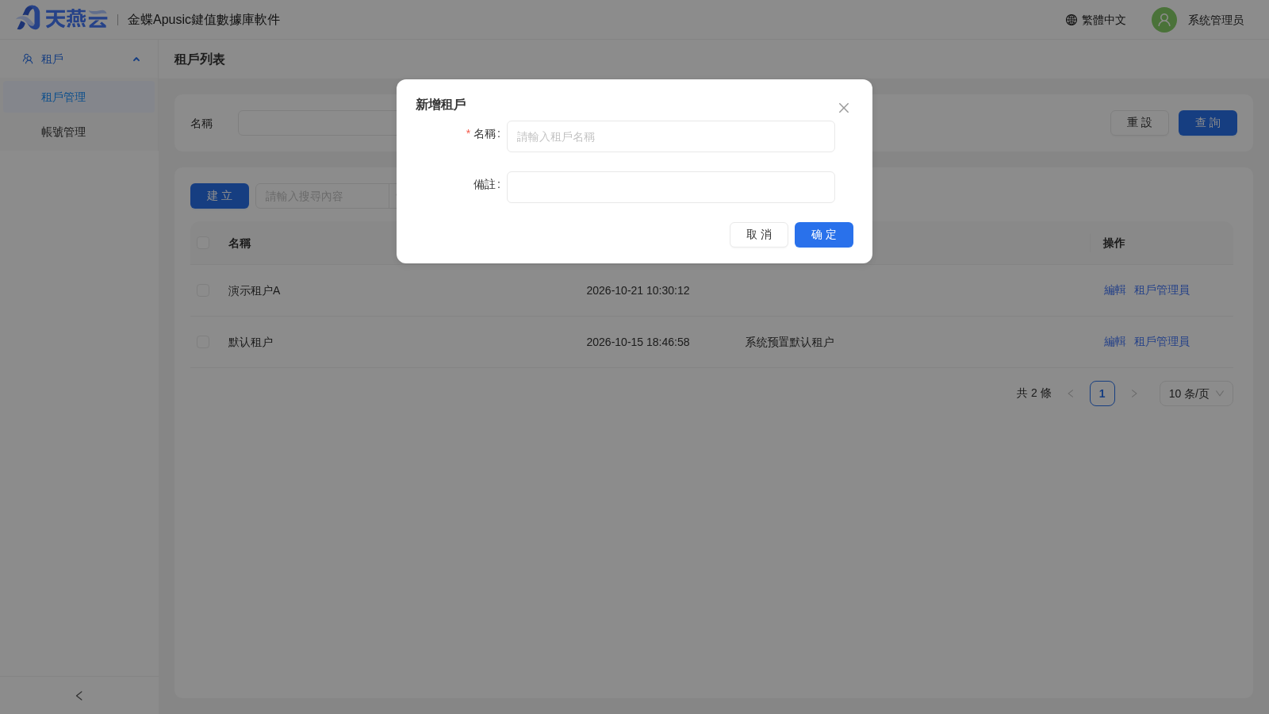The width and height of the screenshot is (1269, 714).
Task: Click timestamp 2026-10-21 10:30:12
Action: [638, 290]
